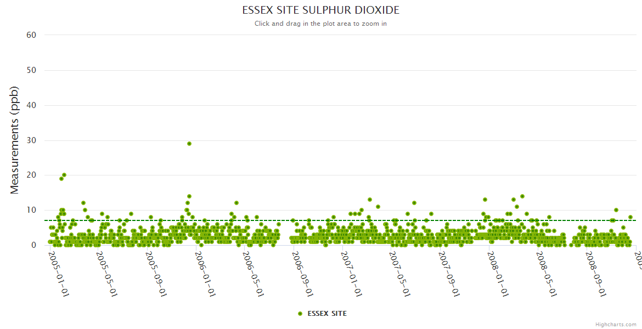Click the 2008-01-01 x-axis label
This screenshot has height=329, width=642.
coord(498,274)
